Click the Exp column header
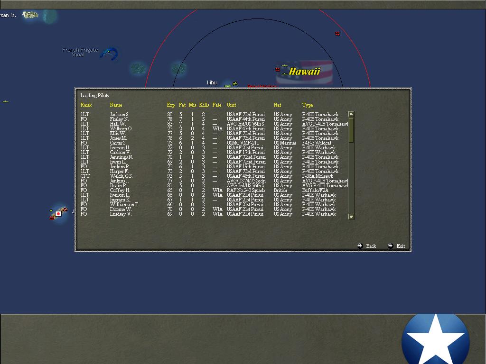 [x=171, y=105]
